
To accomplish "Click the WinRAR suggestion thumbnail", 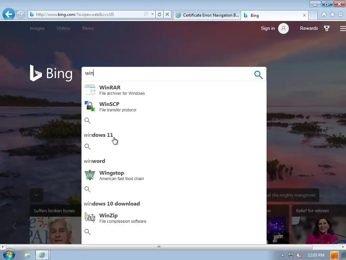I will 90,89.
